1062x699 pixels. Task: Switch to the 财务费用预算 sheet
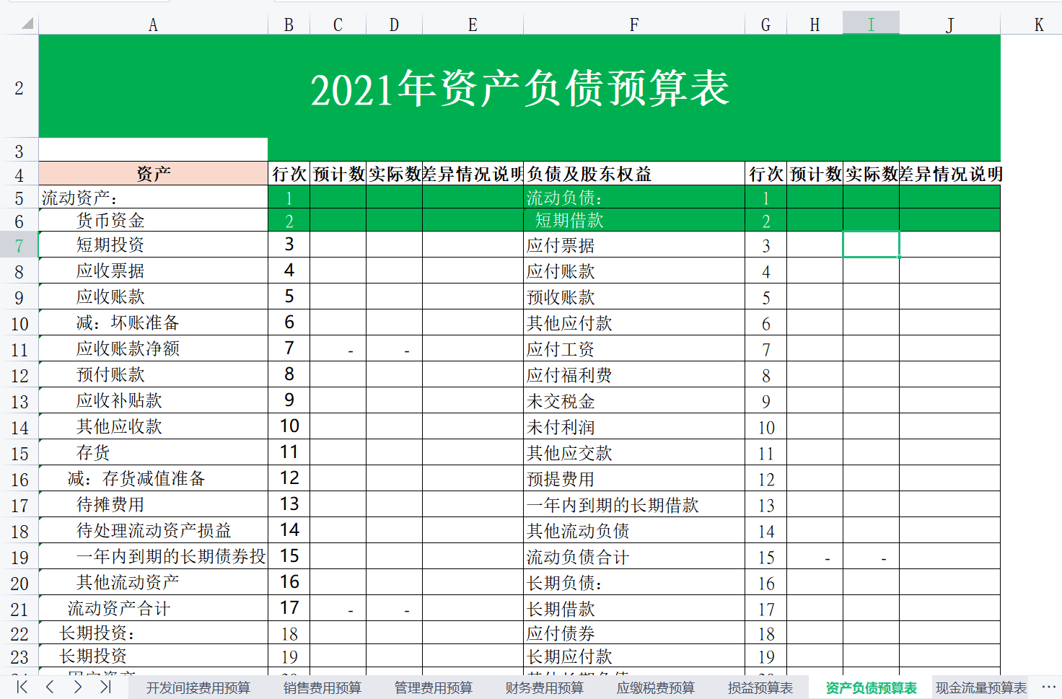[x=545, y=688]
